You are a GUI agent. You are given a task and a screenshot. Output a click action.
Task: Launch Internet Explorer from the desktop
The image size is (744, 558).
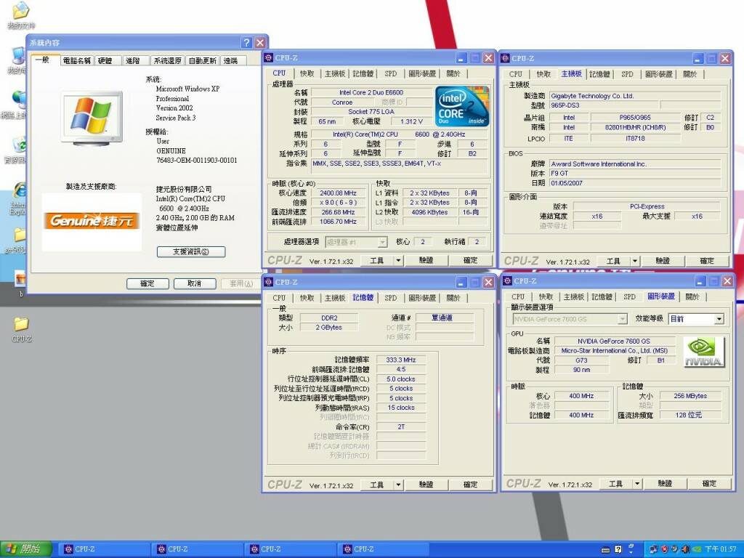pos(19,190)
